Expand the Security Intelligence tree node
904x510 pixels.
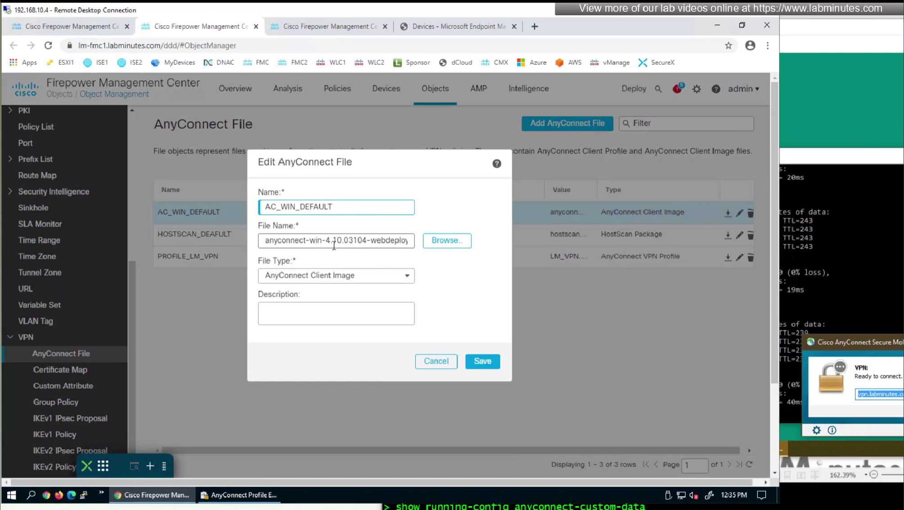pos(10,191)
